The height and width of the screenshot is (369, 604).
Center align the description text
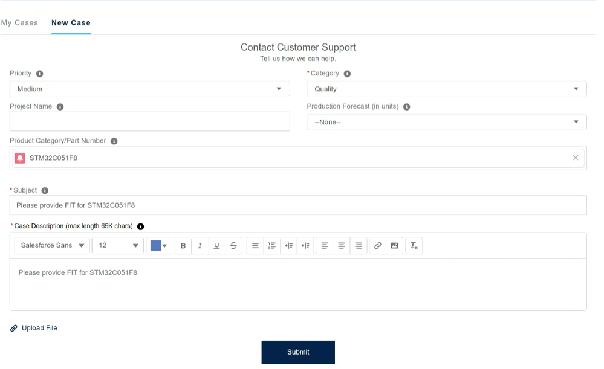click(x=341, y=245)
